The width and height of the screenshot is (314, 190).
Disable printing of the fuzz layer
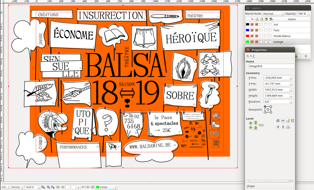point(257,30)
